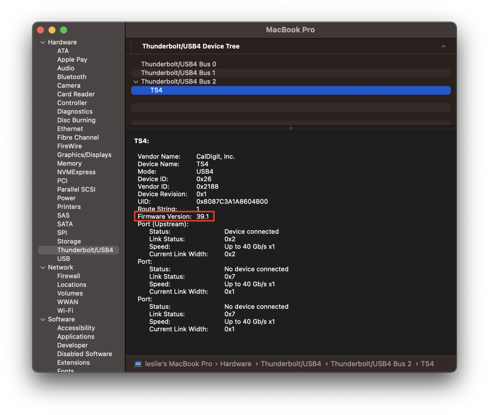Collapse the Network section
This screenshot has height=415, width=489.
click(43, 267)
